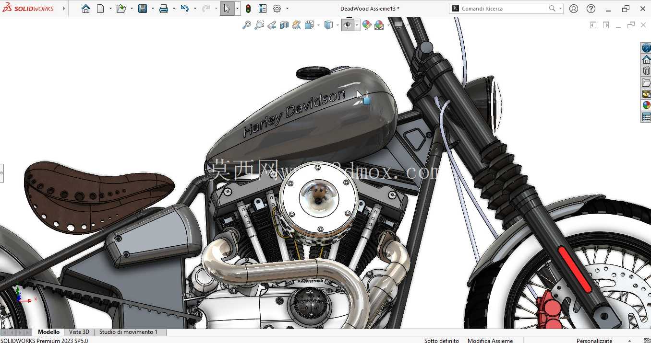The image size is (651, 343).
Task: Open the Open file dropdown arrow
Action: [132, 9]
